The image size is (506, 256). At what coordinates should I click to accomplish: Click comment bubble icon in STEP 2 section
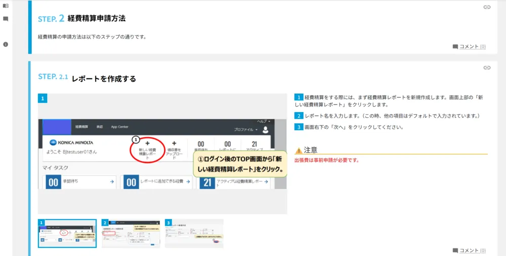click(455, 46)
